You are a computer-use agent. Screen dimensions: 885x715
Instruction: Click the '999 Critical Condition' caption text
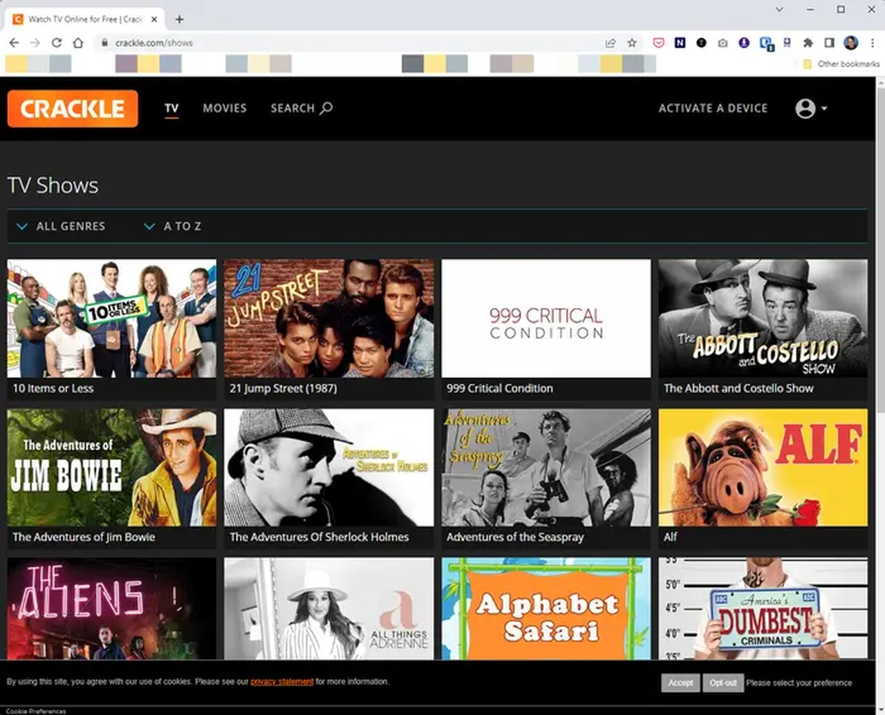[500, 388]
